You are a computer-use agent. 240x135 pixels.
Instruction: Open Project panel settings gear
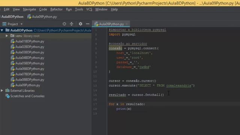coord(80,24)
